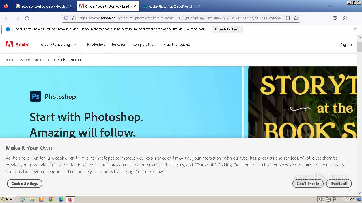Open Cookie Settings
Image resolution: width=362 pixels, height=203 pixels.
point(25,184)
